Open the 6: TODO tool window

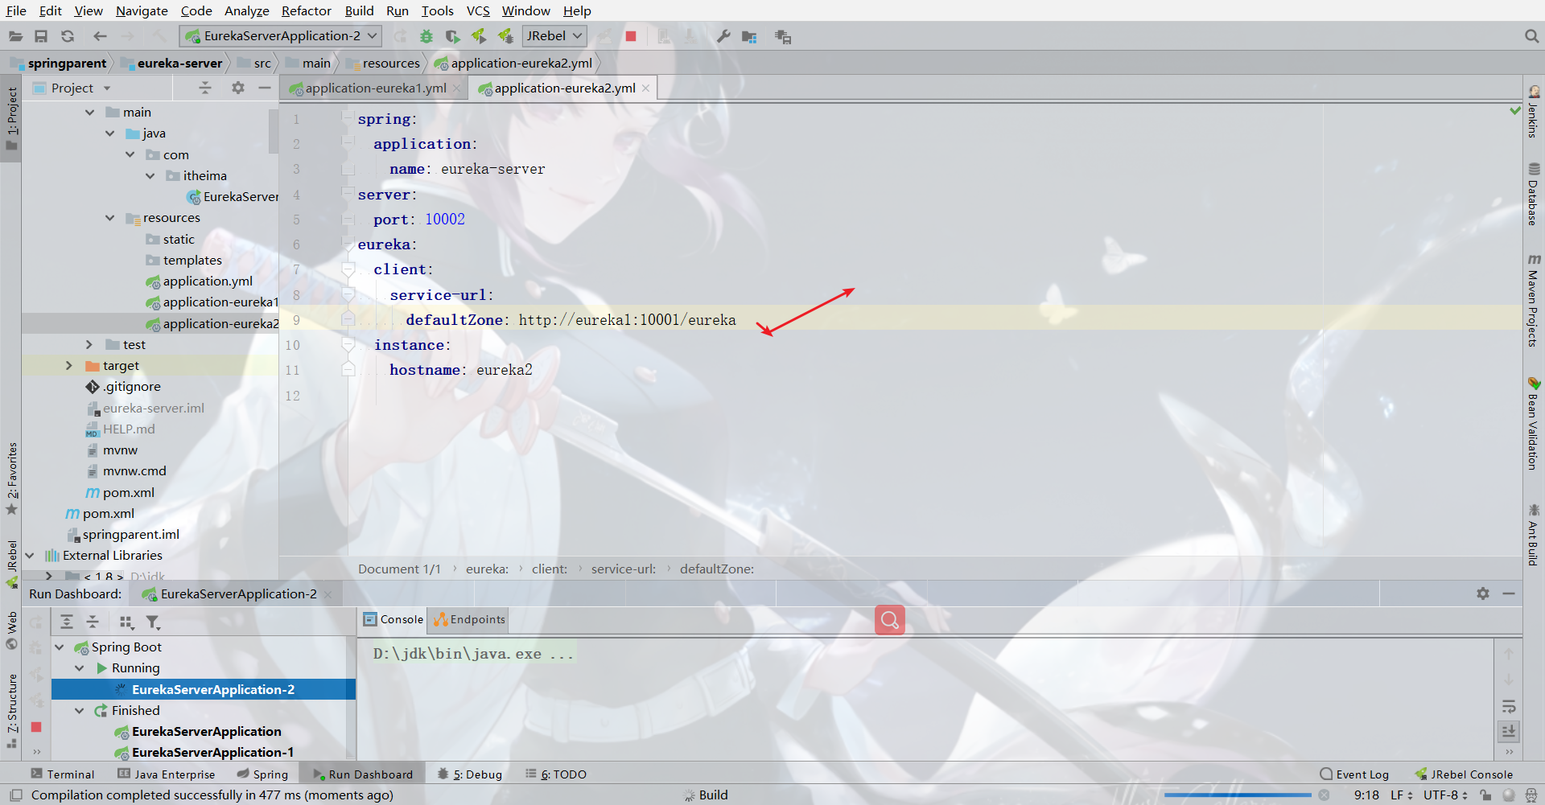556,774
